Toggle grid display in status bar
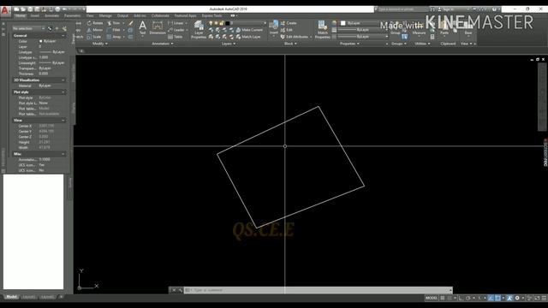Image resolution: width=548 pixels, height=308 pixels. tap(443, 298)
